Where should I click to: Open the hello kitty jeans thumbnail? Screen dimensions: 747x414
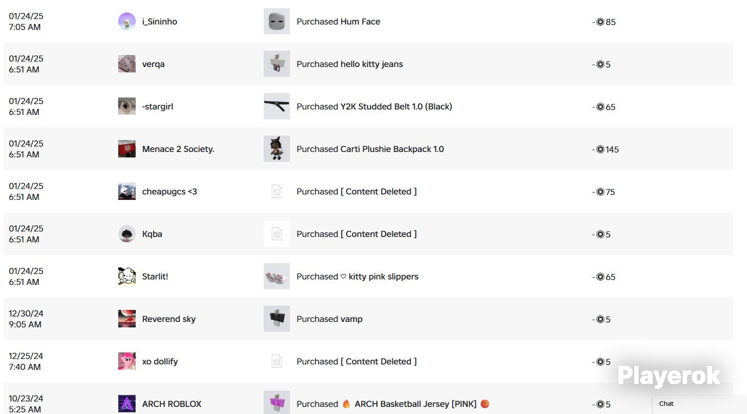coord(277,64)
